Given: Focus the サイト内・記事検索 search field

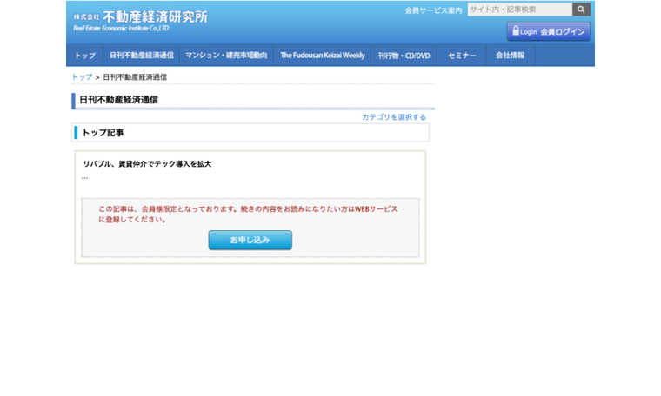Looking at the screenshot, I should click(519, 10).
